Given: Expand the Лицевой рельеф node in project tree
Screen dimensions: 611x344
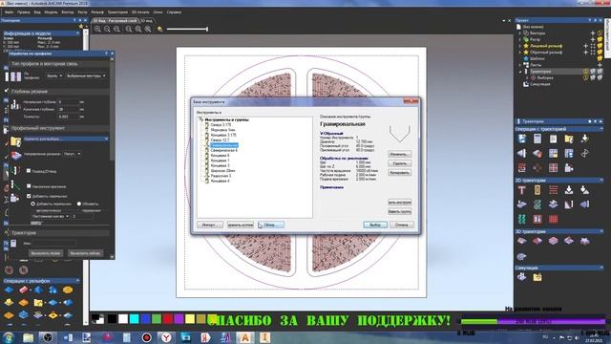Looking at the screenshot, I should pyautogui.click(x=519, y=46).
